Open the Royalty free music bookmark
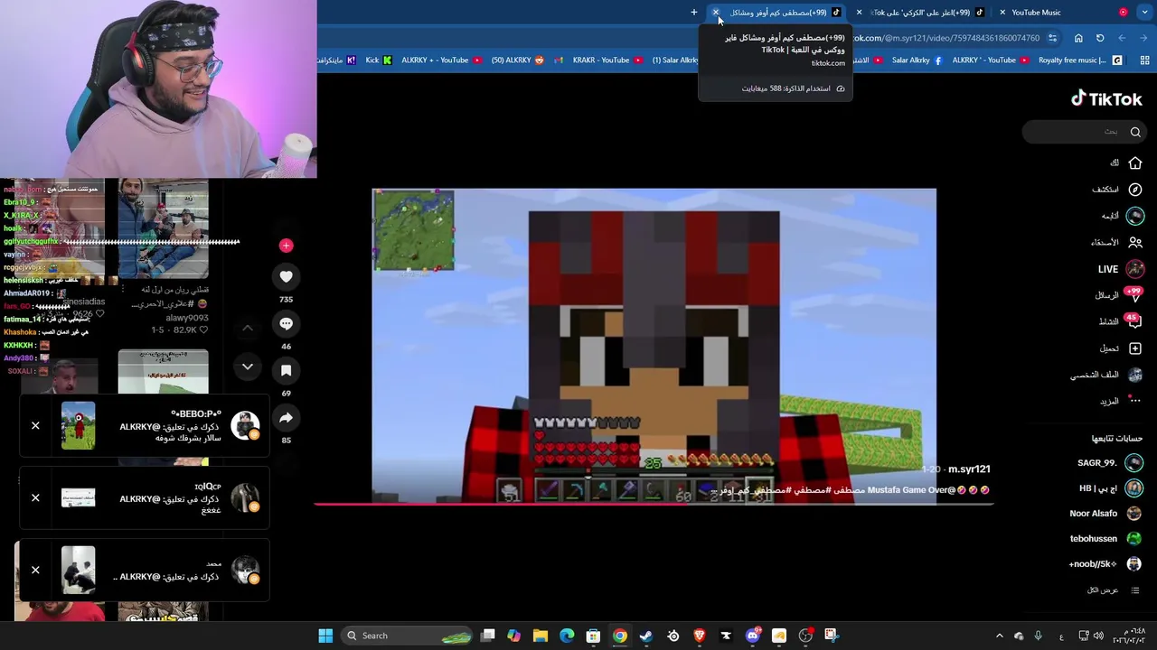This screenshot has height=650, width=1157. [1080, 60]
